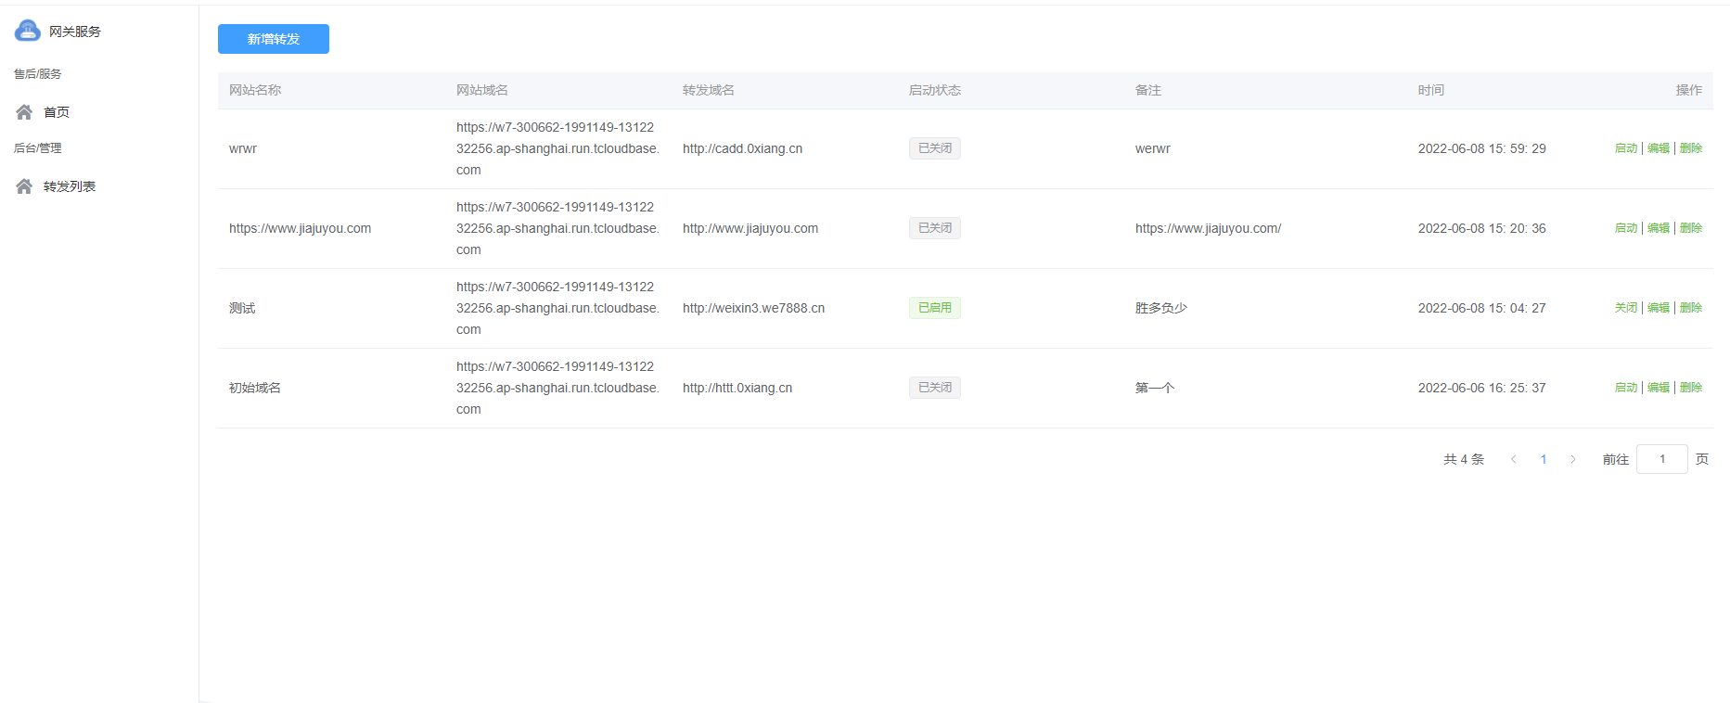
Task: Click 编辑 for the 初始域名 row
Action: [x=1659, y=388]
